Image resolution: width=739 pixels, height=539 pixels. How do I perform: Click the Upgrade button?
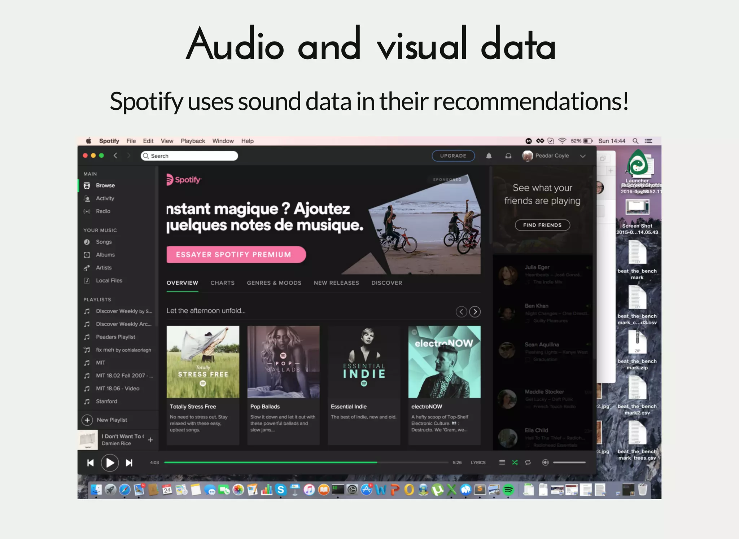[453, 155]
